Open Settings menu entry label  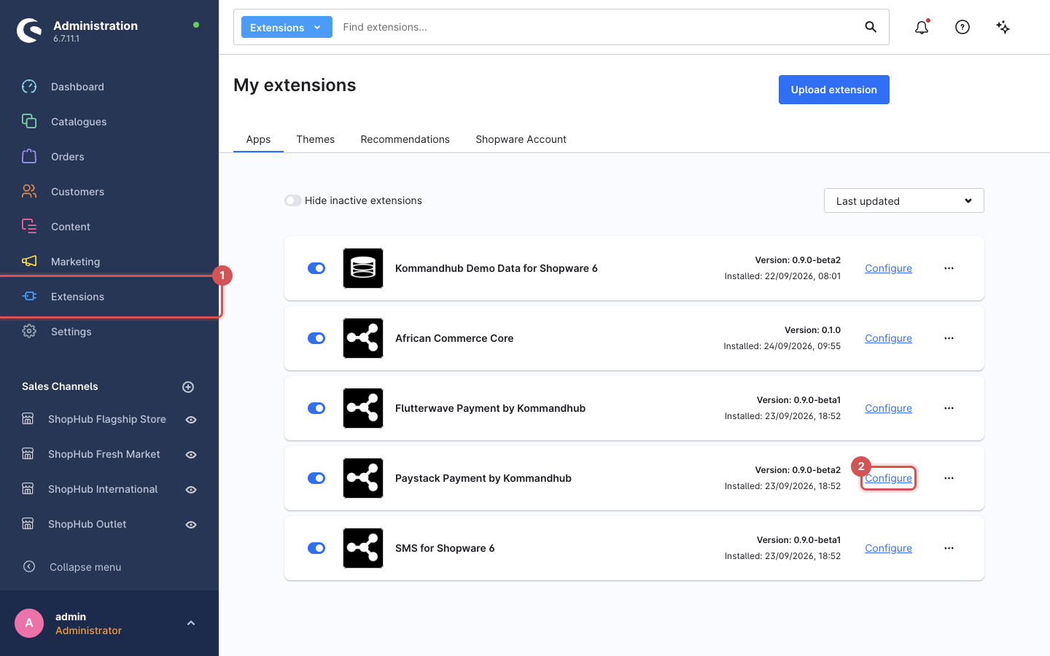click(x=71, y=332)
